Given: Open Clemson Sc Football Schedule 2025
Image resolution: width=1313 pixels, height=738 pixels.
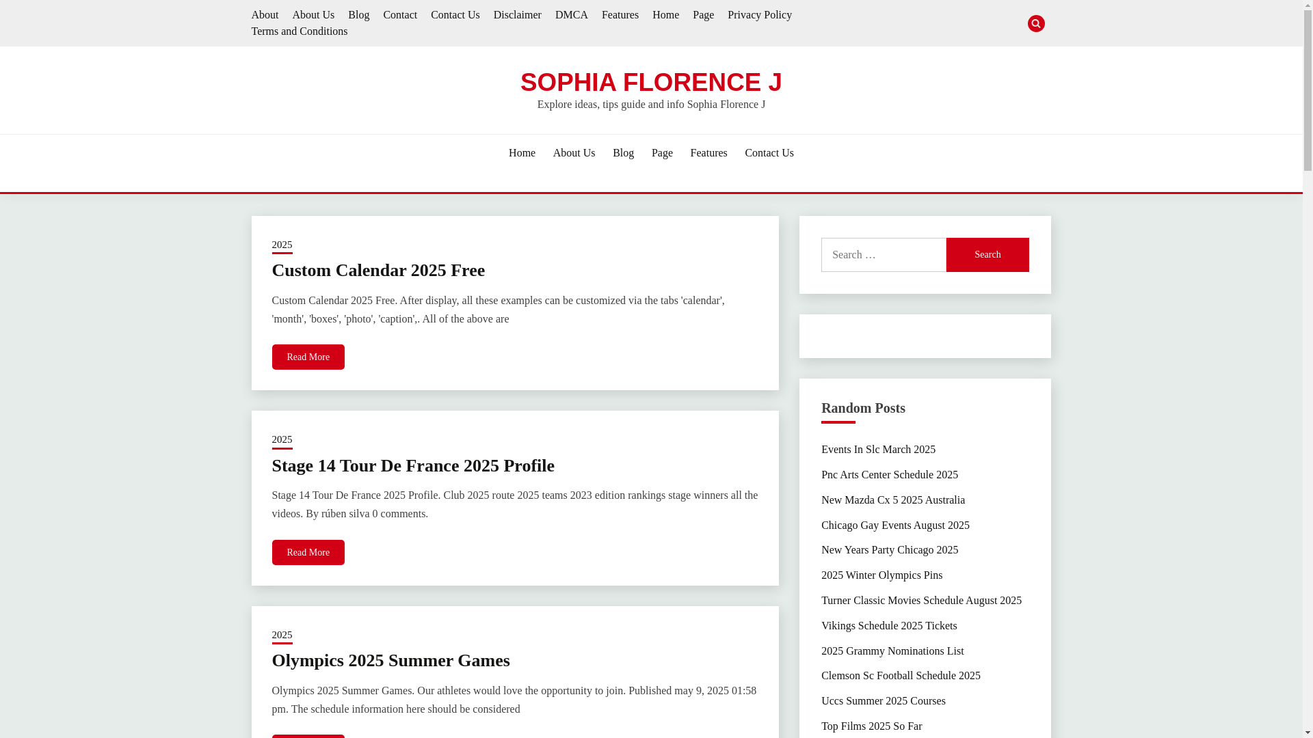Looking at the screenshot, I should (901, 676).
